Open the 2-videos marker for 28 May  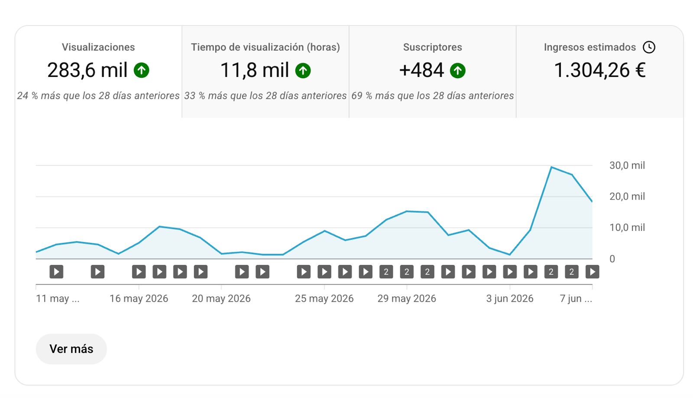pos(386,272)
